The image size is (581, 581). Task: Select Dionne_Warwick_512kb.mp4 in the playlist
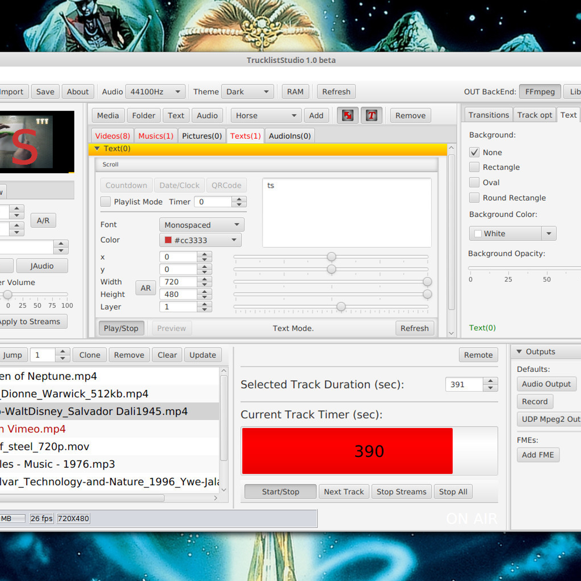coord(109,394)
